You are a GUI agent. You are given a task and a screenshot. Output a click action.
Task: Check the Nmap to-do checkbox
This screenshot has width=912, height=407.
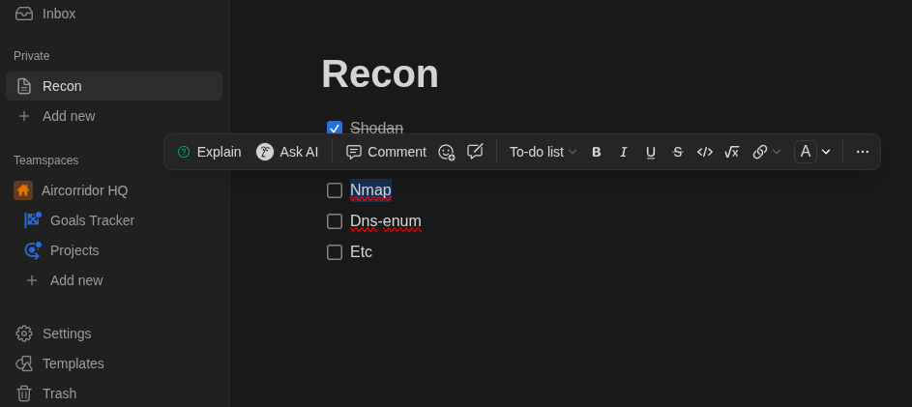click(x=335, y=190)
